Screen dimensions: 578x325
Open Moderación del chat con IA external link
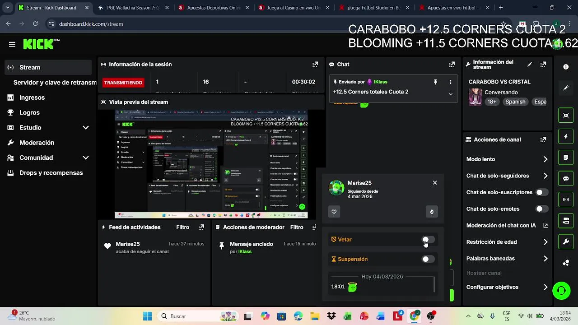(545, 225)
